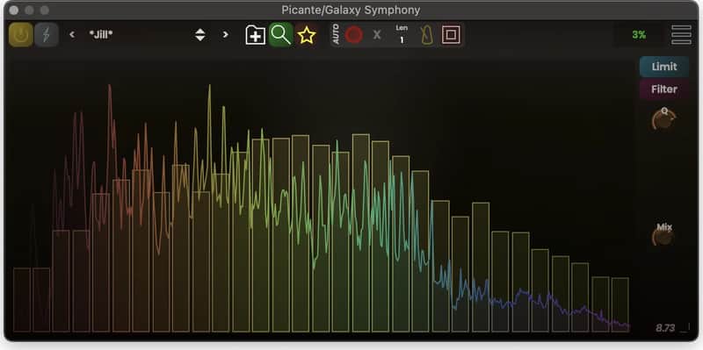Save preset with folder plus icon

pos(256,34)
